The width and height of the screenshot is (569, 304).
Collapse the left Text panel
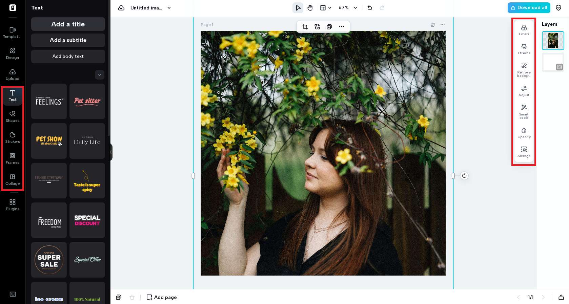coord(111,152)
